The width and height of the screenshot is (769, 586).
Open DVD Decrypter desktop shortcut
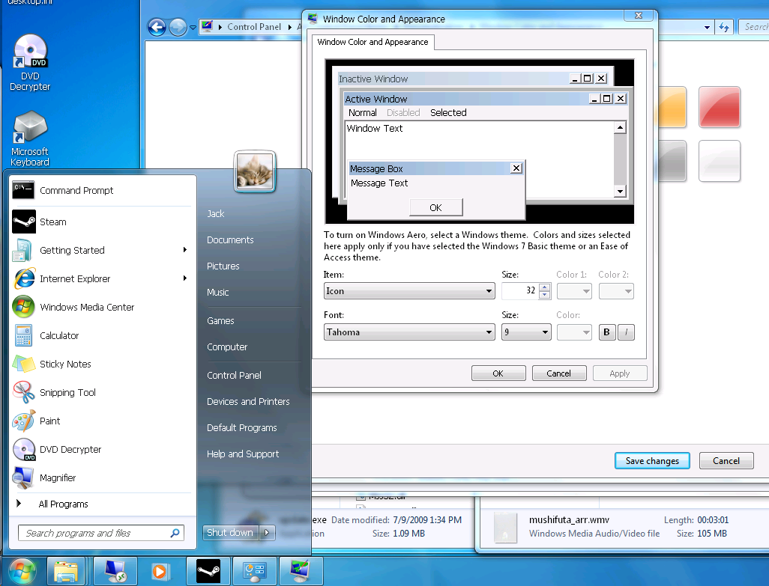pyautogui.click(x=30, y=64)
